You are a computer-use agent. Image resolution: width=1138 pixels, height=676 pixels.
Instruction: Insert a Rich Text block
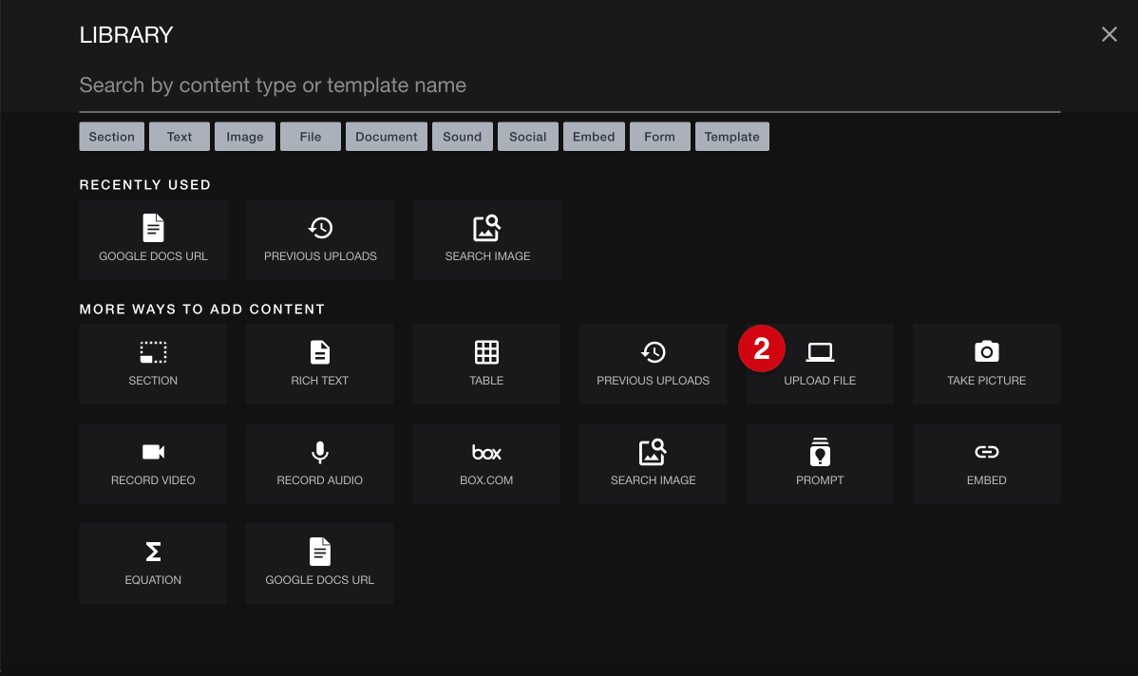pos(320,365)
